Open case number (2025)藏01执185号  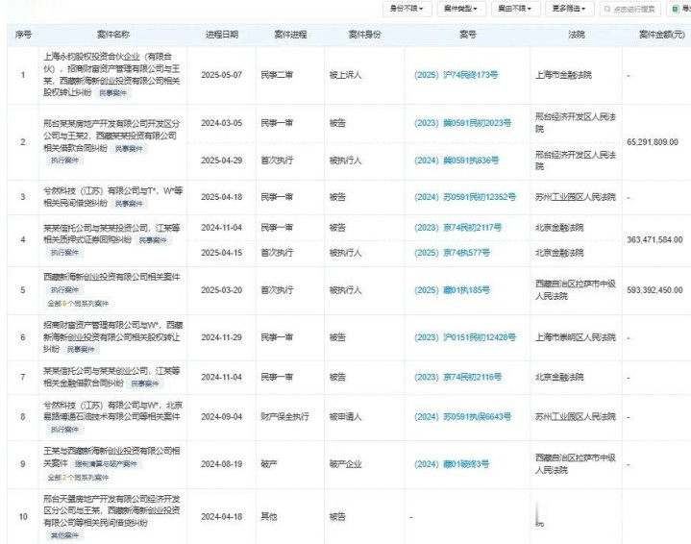coord(452,290)
